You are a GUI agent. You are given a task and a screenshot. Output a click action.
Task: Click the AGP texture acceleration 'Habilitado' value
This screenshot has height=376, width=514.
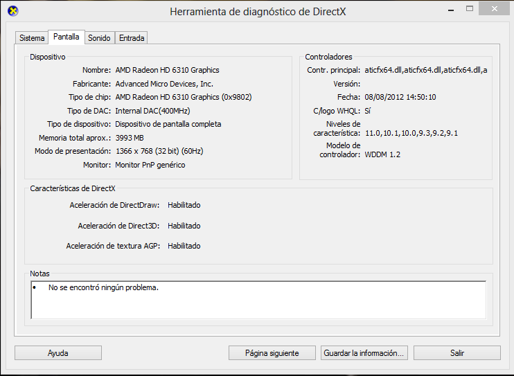coord(184,246)
